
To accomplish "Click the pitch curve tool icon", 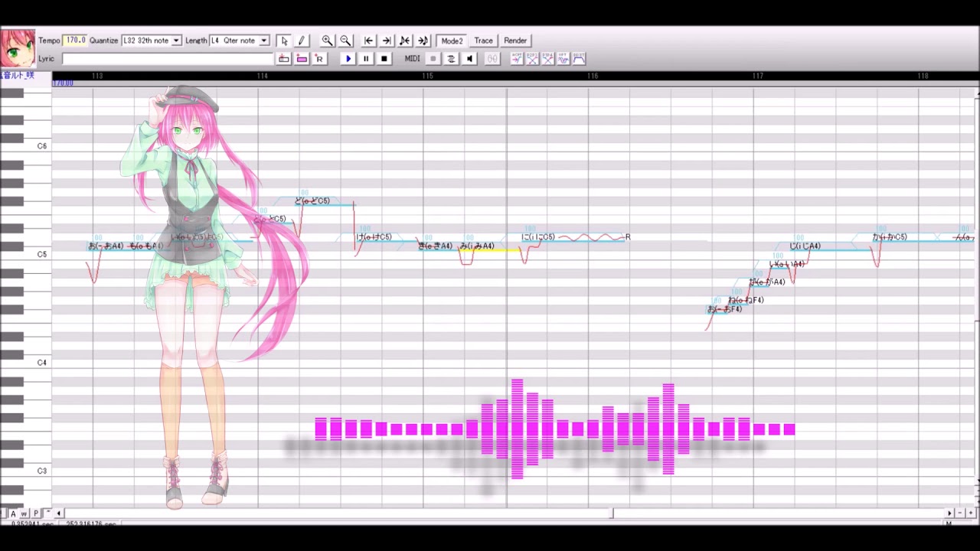I will click(x=563, y=59).
